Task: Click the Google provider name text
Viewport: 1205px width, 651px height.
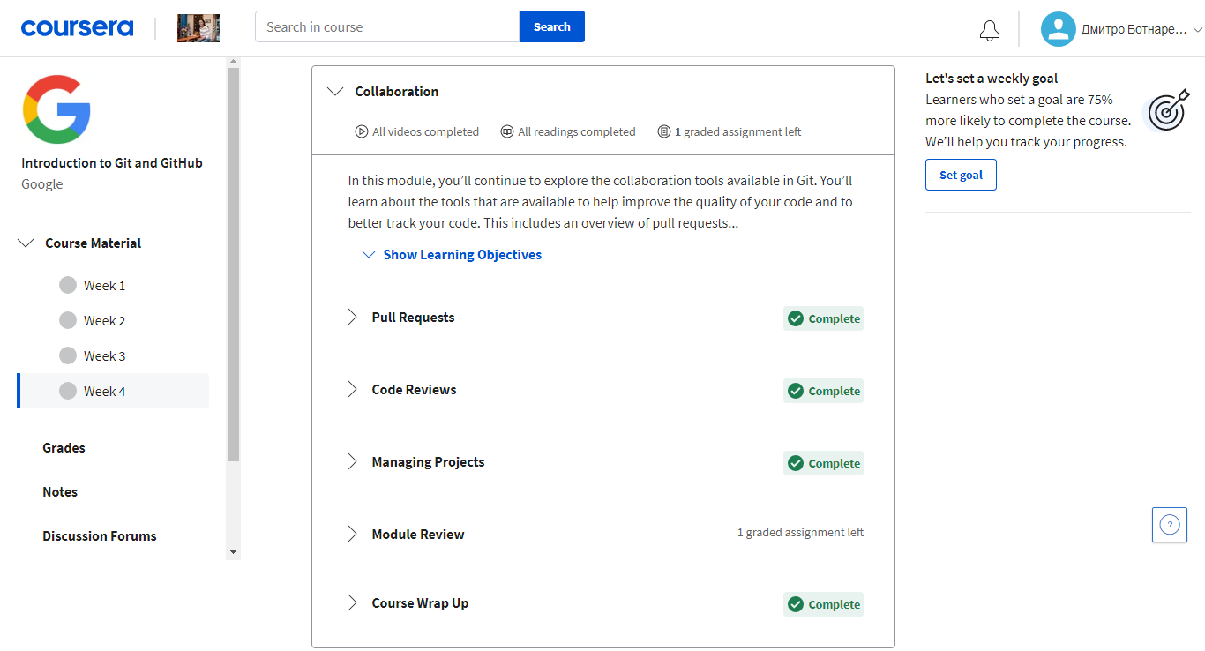Action: [42, 184]
